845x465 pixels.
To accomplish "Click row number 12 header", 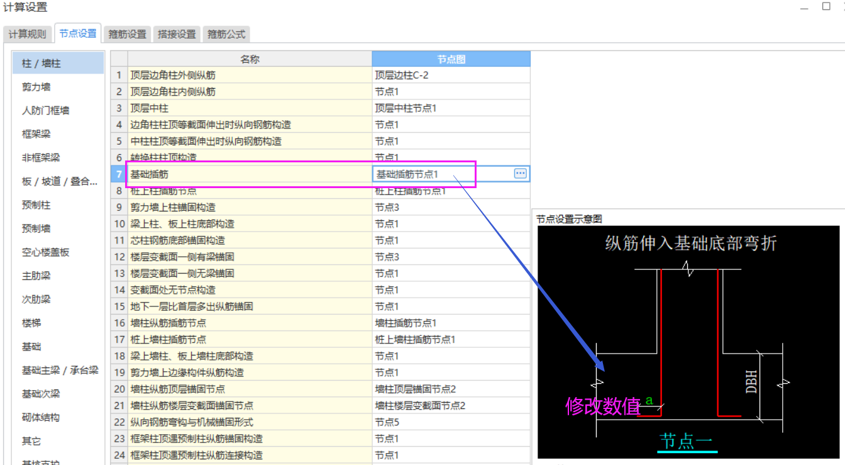I will 119,257.
